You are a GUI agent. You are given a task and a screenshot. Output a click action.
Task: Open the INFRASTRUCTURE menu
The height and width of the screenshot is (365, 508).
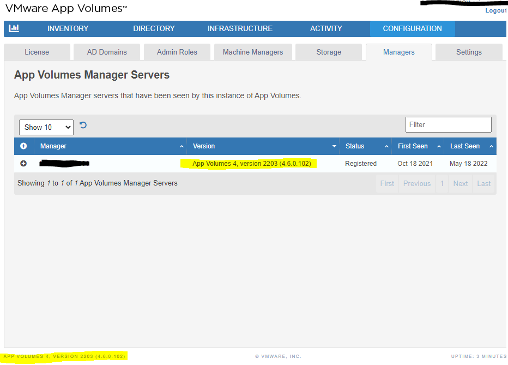coord(240,28)
